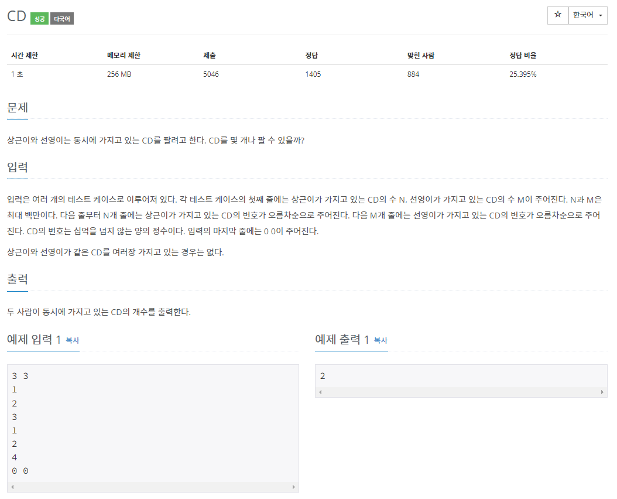This screenshot has width=617, height=499.
Task: Click the 출력 section heading
Action: coord(17,279)
